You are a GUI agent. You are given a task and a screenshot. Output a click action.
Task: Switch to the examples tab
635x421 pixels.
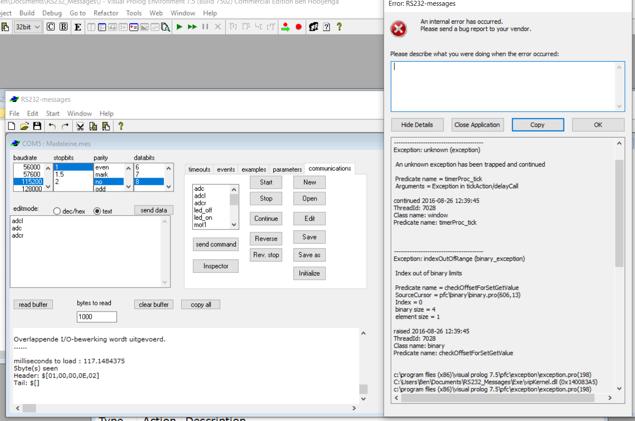click(x=254, y=169)
